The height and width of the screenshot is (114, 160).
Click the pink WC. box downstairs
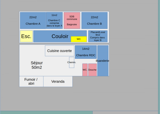pos(85,70)
